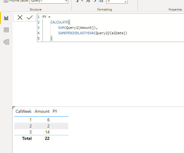Click the Home table icon

pos(6,1)
